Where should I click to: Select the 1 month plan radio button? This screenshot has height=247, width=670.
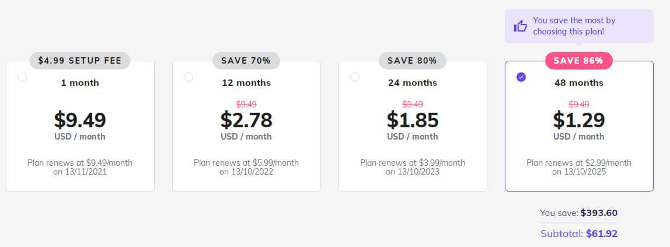click(22, 77)
